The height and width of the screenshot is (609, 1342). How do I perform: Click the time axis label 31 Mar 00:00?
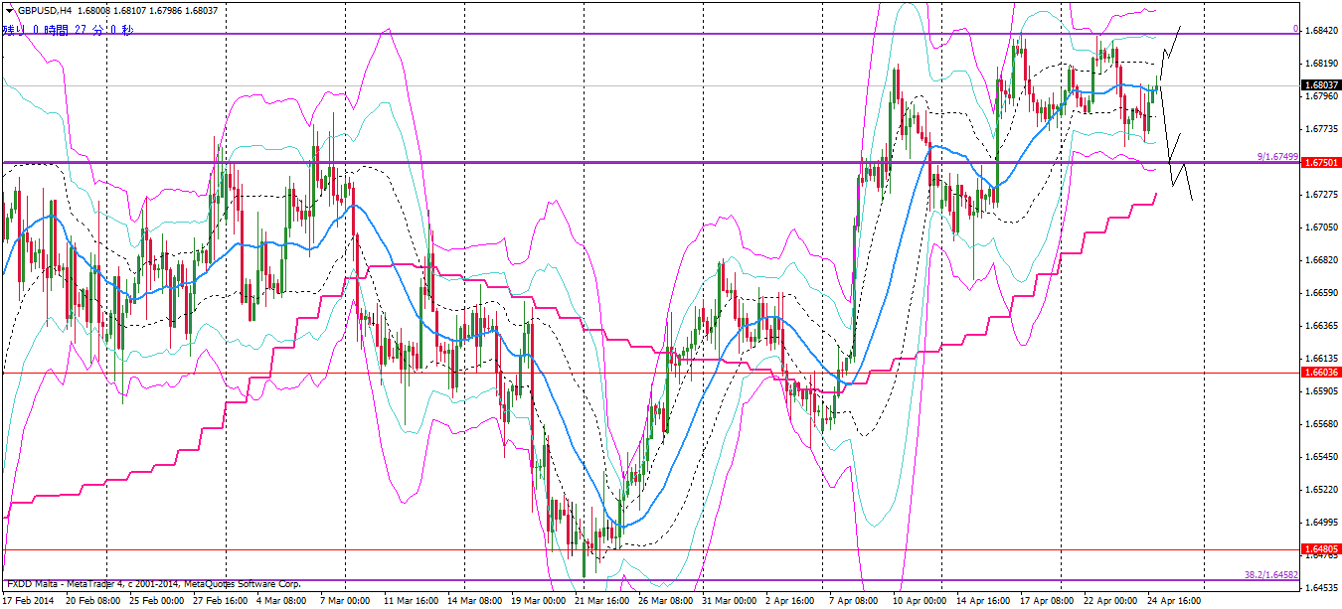(x=729, y=601)
